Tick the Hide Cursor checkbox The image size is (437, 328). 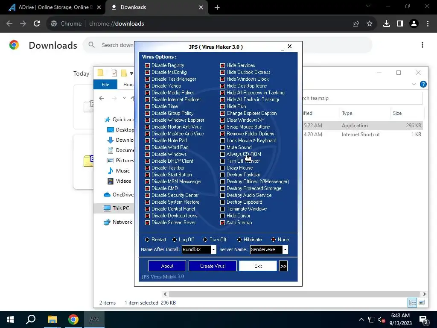tap(222, 216)
